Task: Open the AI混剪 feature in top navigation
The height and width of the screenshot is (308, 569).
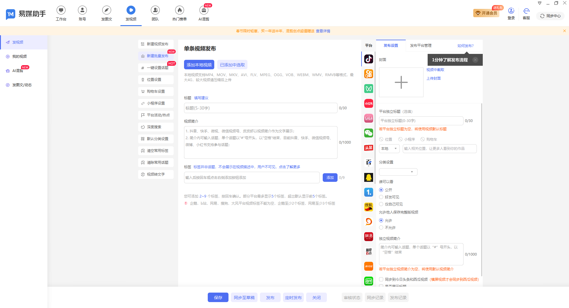Action: point(204,13)
